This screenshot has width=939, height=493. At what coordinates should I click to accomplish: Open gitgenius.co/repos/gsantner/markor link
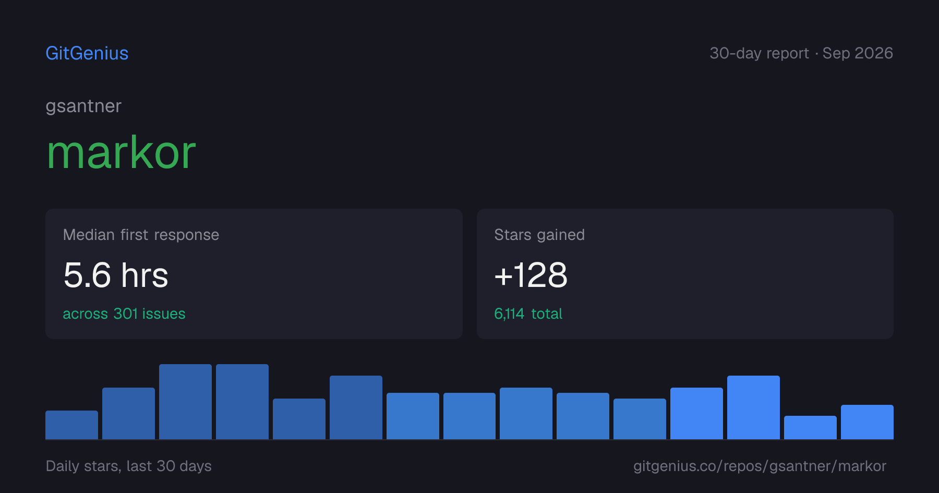[x=760, y=466]
